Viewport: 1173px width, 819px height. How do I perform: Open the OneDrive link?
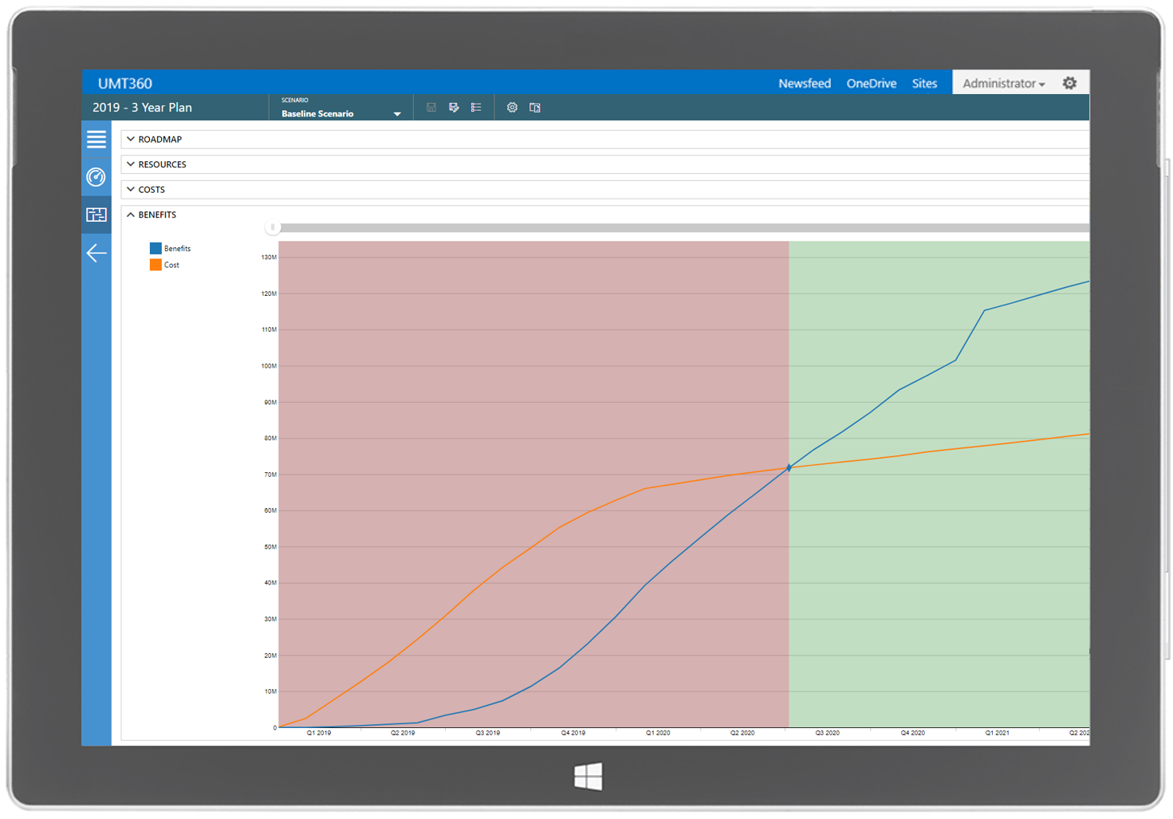point(871,83)
